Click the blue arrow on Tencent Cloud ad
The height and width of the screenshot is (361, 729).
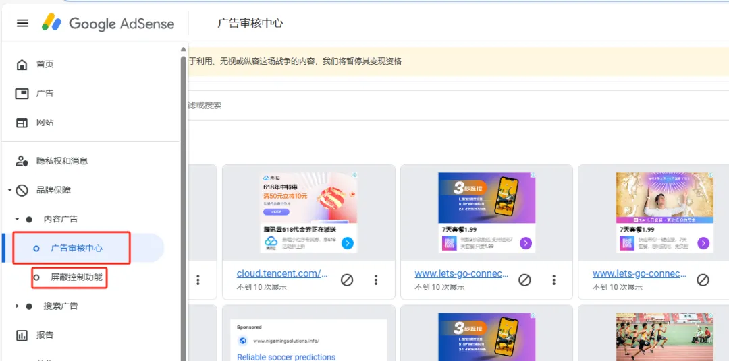tap(348, 243)
